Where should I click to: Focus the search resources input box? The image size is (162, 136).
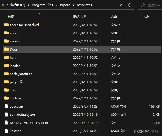coord(150,5)
